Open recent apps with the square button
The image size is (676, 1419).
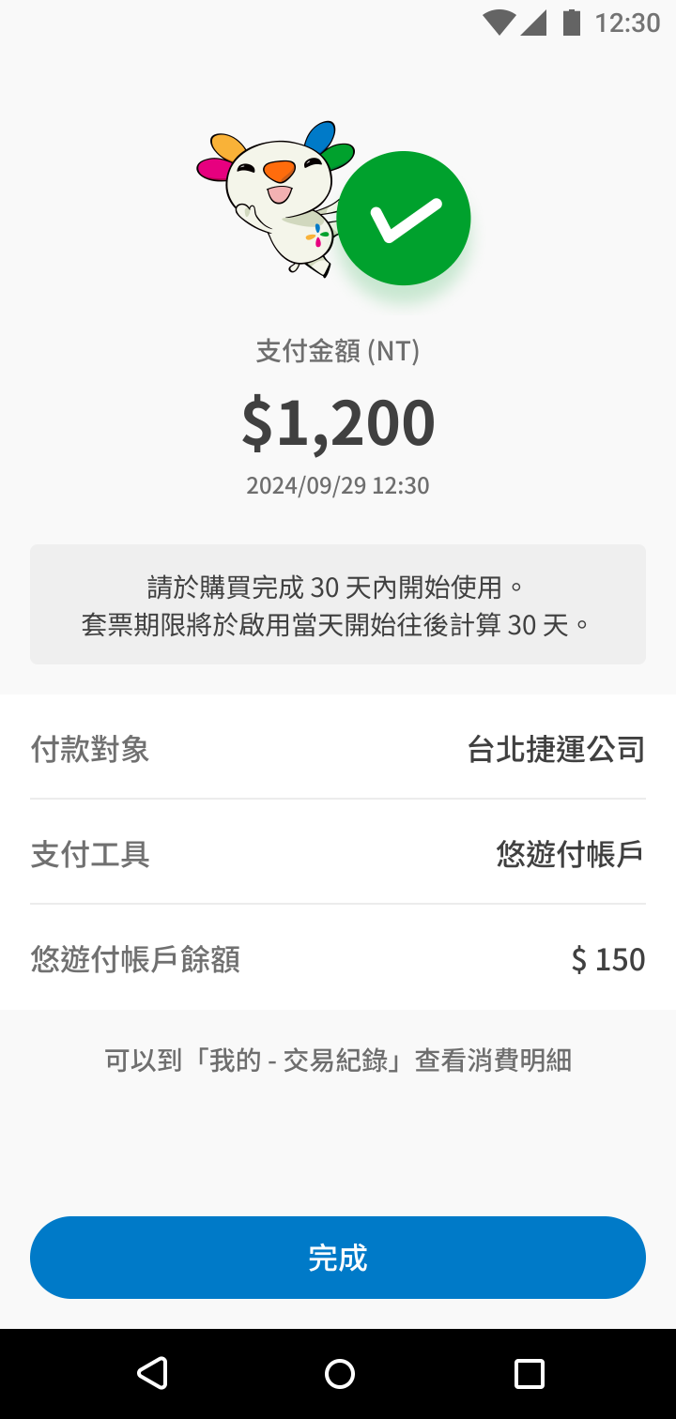(529, 1374)
